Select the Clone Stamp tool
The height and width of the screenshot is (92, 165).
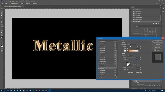[2, 22]
